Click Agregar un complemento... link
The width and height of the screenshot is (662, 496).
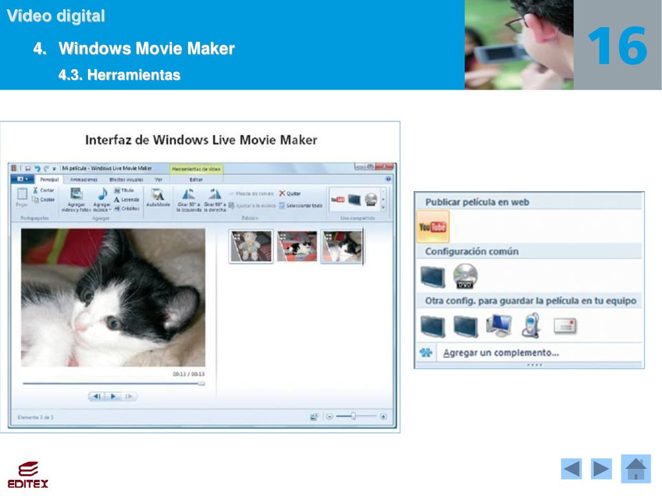[x=501, y=353]
